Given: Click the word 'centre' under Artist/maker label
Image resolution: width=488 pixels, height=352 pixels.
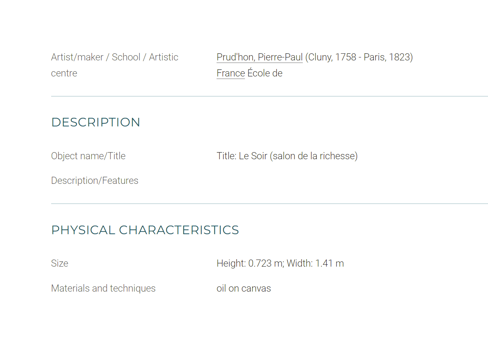Looking at the screenshot, I should point(64,73).
